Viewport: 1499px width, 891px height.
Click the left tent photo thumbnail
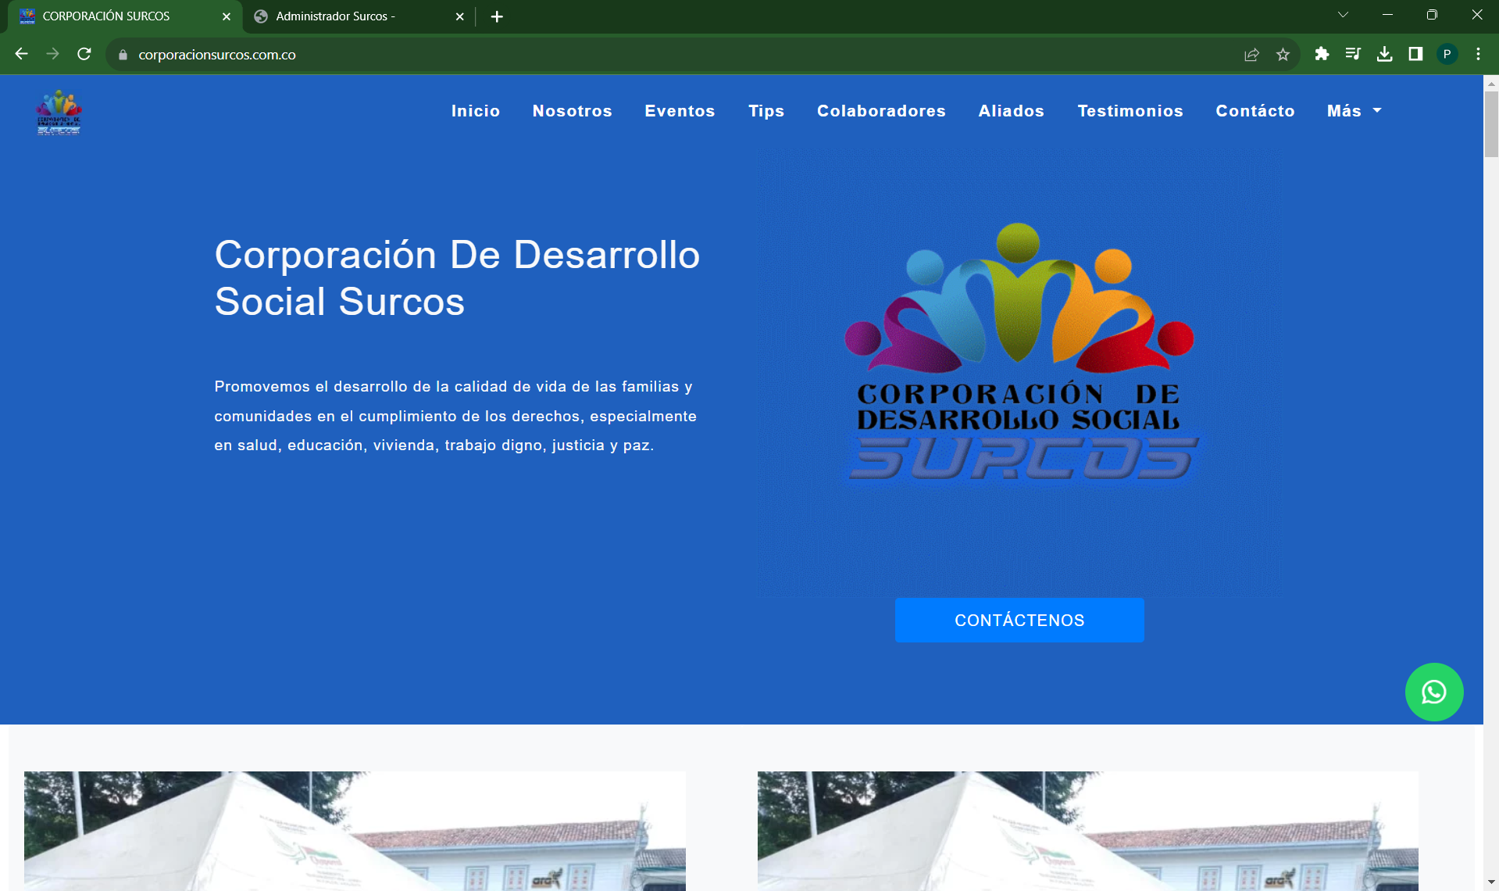(355, 831)
